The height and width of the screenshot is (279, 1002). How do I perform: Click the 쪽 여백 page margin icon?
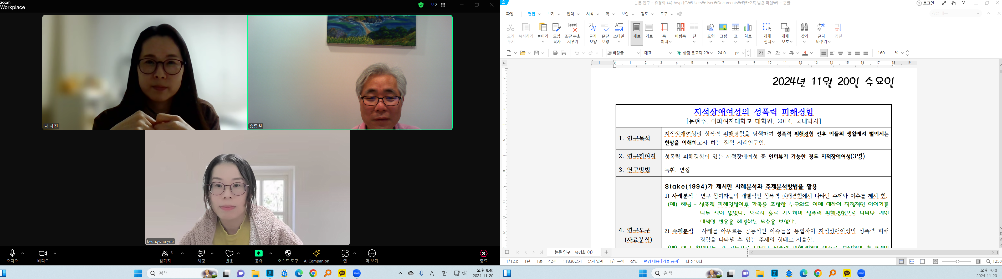pos(664,28)
